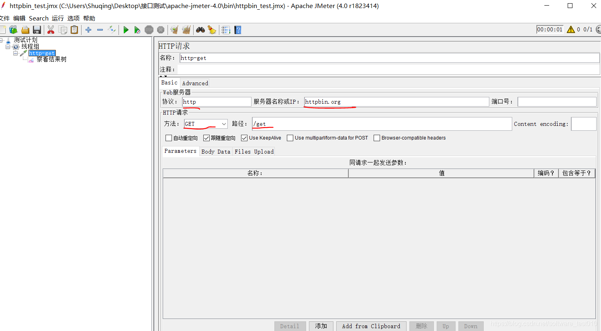Screen dimensions: 601x331
Task: Clear all results with double broom icon
Action: coord(186,30)
